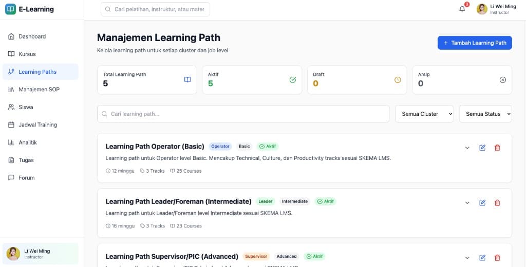Image resolution: width=526 pixels, height=267 pixels.
Task: Open Forum in sidebar
Action: pyautogui.click(x=41, y=178)
